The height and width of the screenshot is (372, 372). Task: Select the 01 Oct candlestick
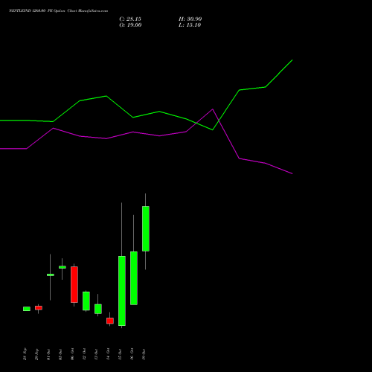point(51,275)
